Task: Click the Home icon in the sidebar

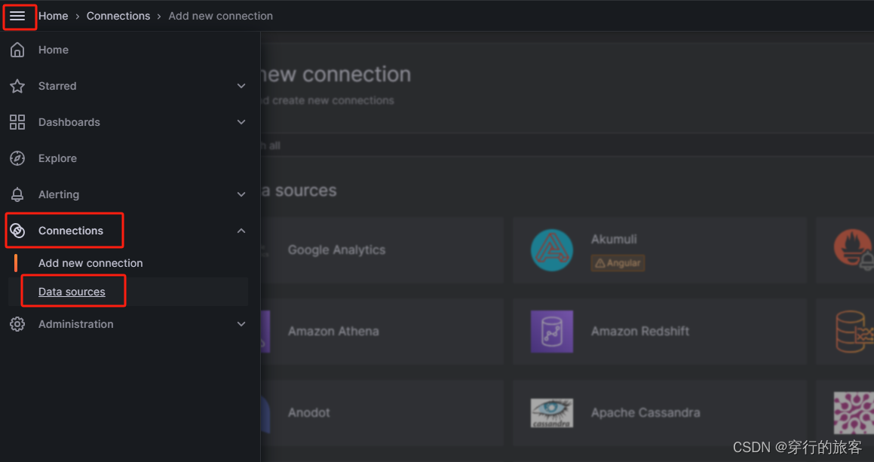Action: [17, 50]
